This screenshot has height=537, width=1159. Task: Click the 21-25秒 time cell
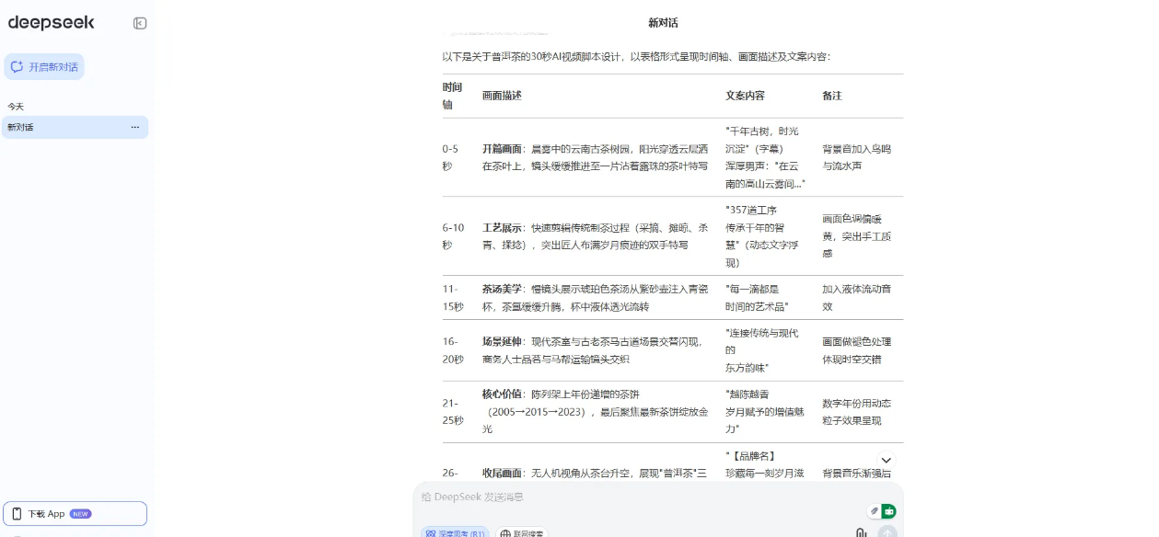click(x=453, y=412)
